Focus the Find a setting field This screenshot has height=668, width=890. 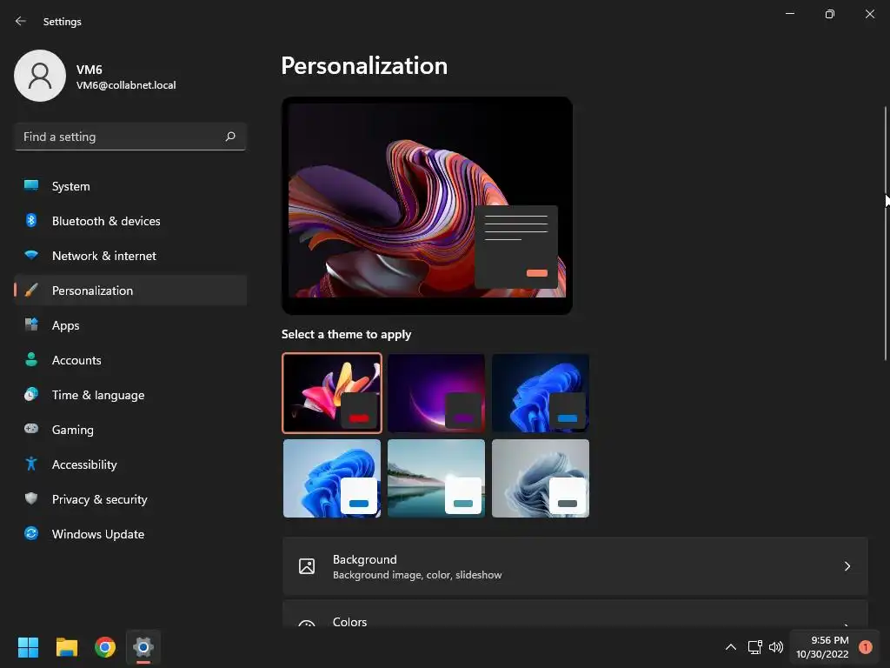(130, 137)
